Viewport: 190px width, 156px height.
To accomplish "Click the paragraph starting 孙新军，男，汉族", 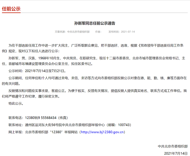I will tap(94, 61).
